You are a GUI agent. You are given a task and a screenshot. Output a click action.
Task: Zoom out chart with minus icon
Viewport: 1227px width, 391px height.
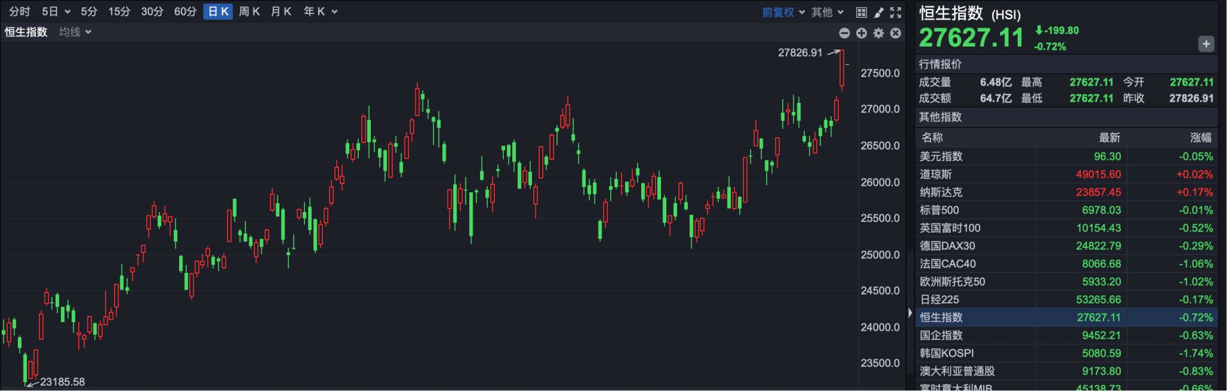(x=844, y=33)
